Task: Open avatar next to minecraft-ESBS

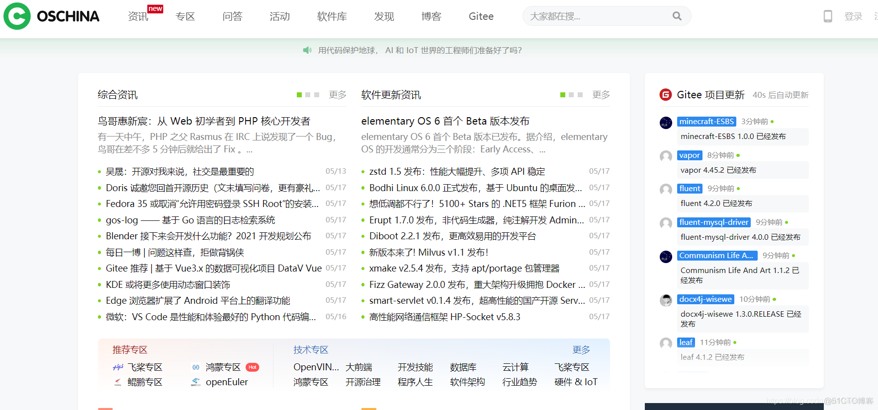Action: (666, 123)
